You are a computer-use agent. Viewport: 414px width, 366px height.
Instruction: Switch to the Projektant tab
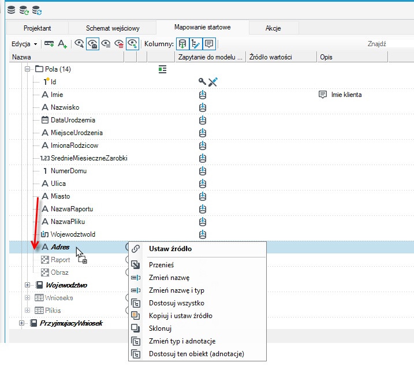[37, 28]
